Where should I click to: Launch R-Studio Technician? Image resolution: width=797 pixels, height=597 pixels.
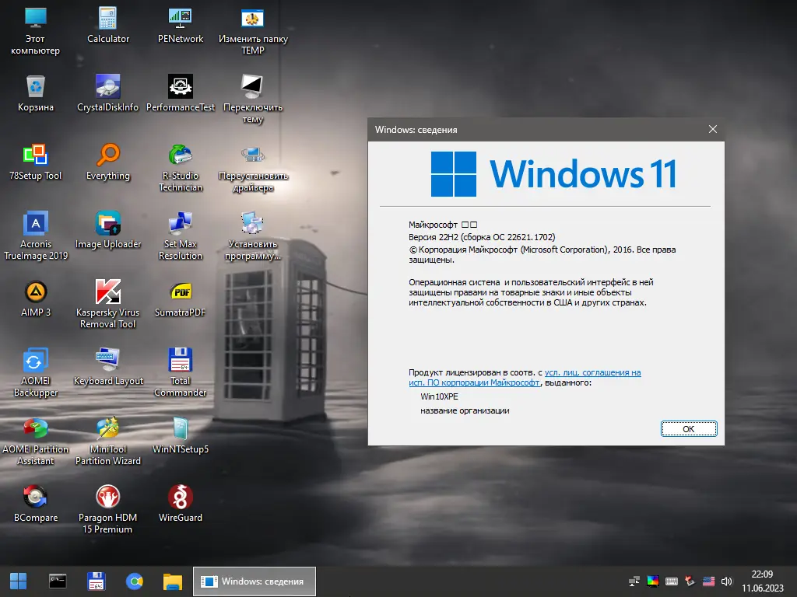coord(180,156)
